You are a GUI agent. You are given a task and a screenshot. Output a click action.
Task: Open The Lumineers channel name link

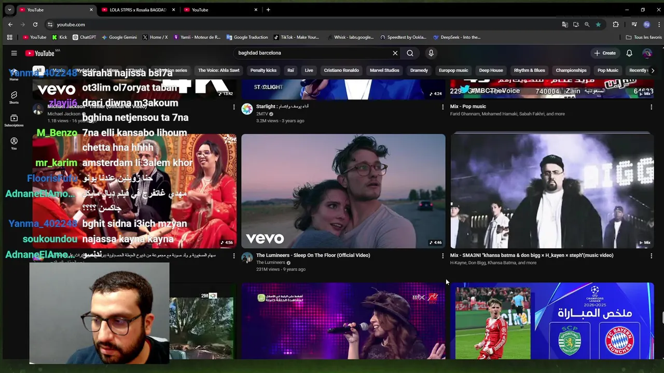pyautogui.click(x=270, y=263)
